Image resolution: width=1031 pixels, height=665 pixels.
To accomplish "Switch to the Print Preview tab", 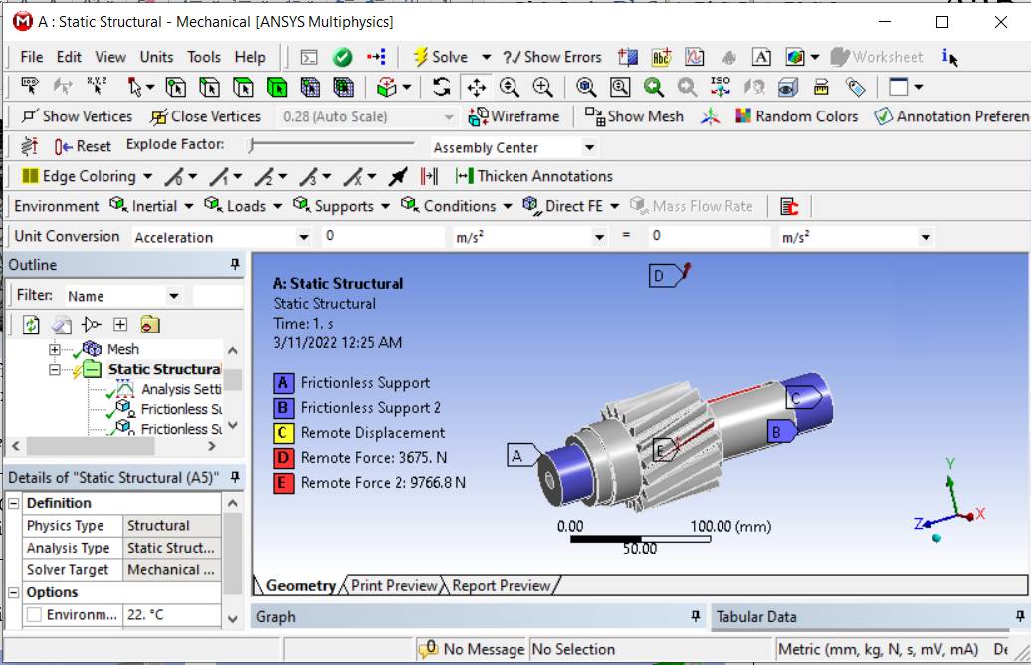I will tap(394, 585).
